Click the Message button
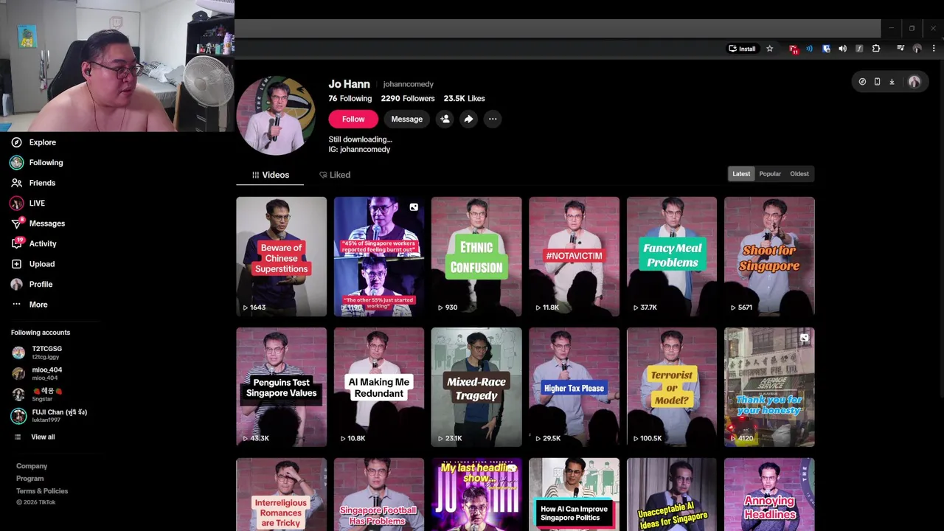This screenshot has height=531, width=944. tap(407, 119)
